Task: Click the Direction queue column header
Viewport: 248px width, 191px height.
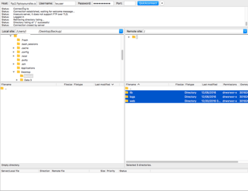Action: tap(45, 171)
